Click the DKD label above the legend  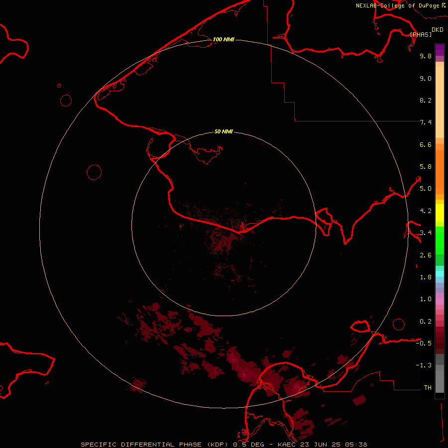pyautogui.click(x=438, y=30)
